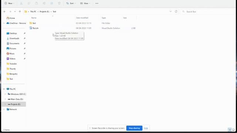Viewport: 237px width, 133px height.
Task: Click the Copy icon in toolbar
Action: pos(29,3)
